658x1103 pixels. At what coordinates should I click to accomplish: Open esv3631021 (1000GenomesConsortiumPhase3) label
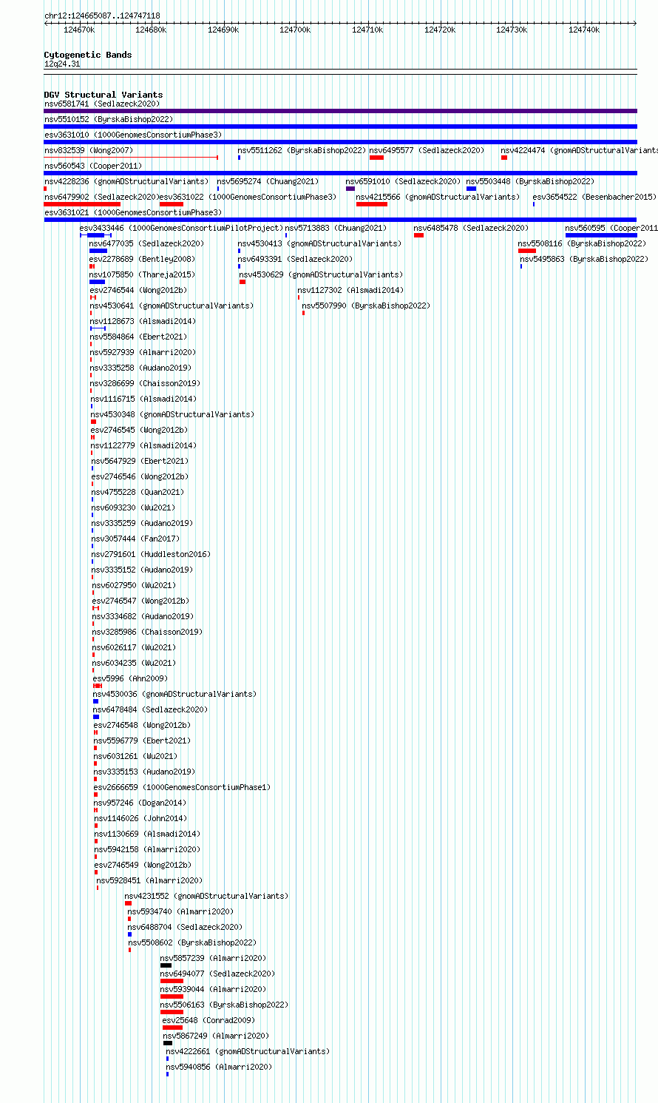133,212
